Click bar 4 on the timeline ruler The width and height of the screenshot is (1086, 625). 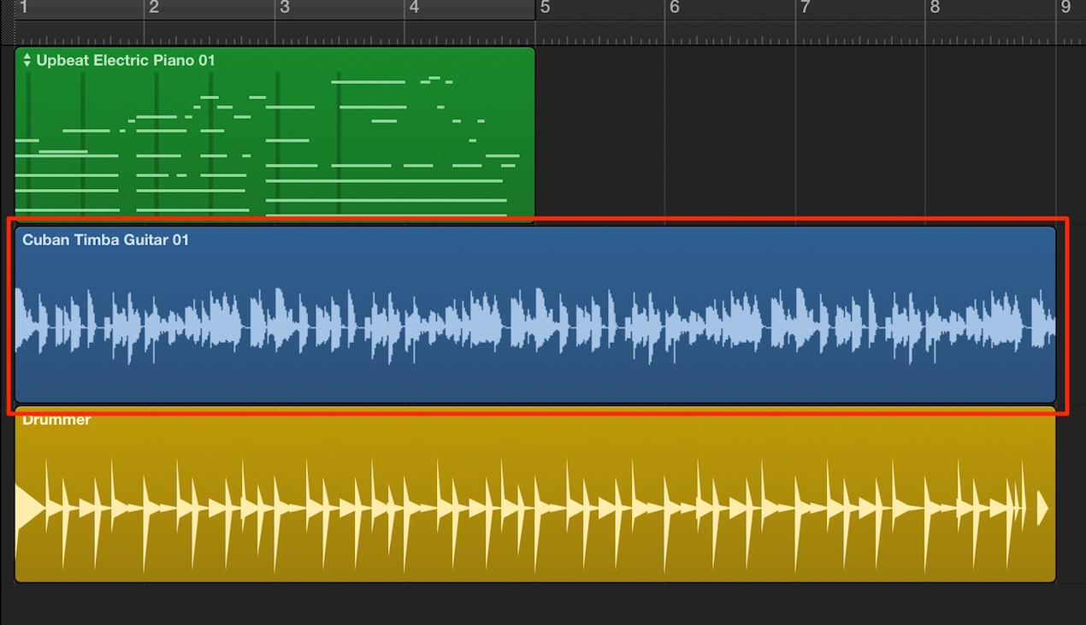coord(414,8)
